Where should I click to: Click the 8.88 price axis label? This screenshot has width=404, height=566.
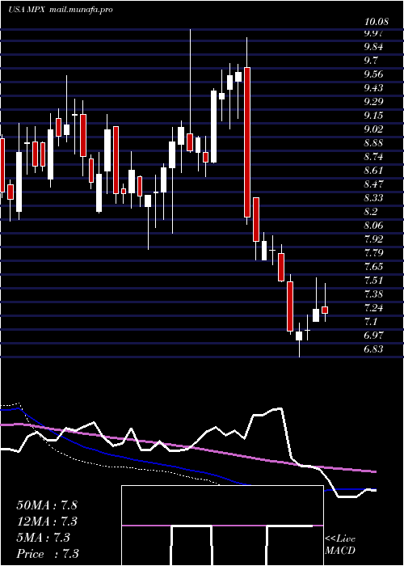[x=373, y=143]
